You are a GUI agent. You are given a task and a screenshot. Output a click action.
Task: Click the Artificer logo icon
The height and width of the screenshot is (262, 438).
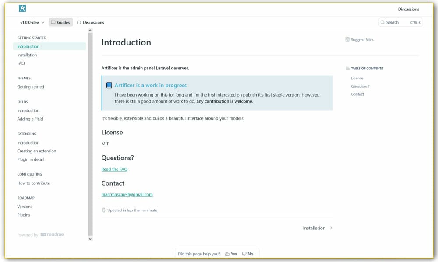click(x=22, y=8)
